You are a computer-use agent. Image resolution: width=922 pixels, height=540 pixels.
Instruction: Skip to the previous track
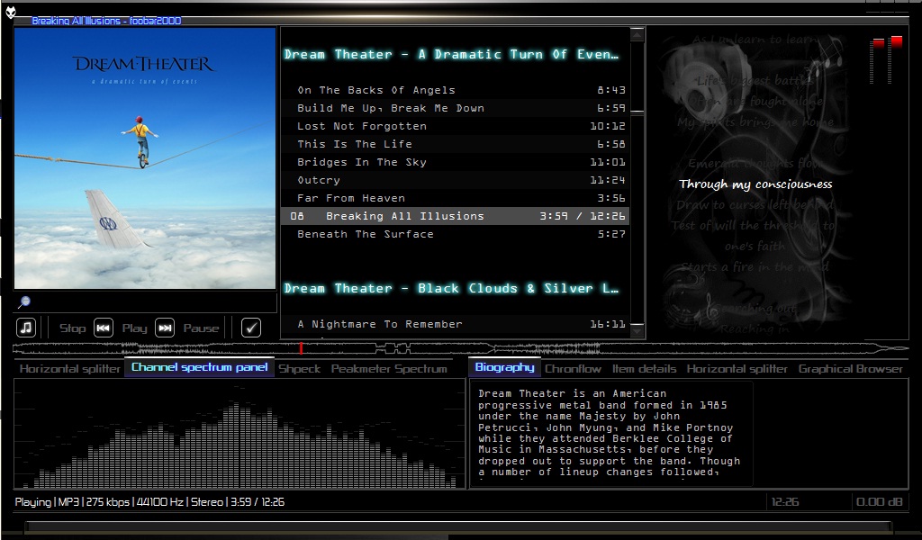[104, 328]
